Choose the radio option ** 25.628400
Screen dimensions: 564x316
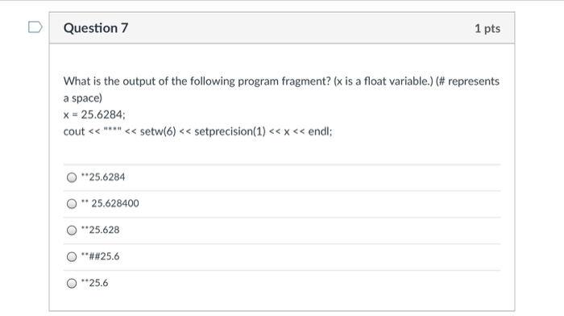click(72, 204)
